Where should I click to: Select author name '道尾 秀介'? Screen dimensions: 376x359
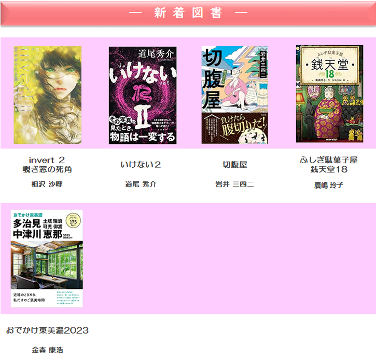141,184
